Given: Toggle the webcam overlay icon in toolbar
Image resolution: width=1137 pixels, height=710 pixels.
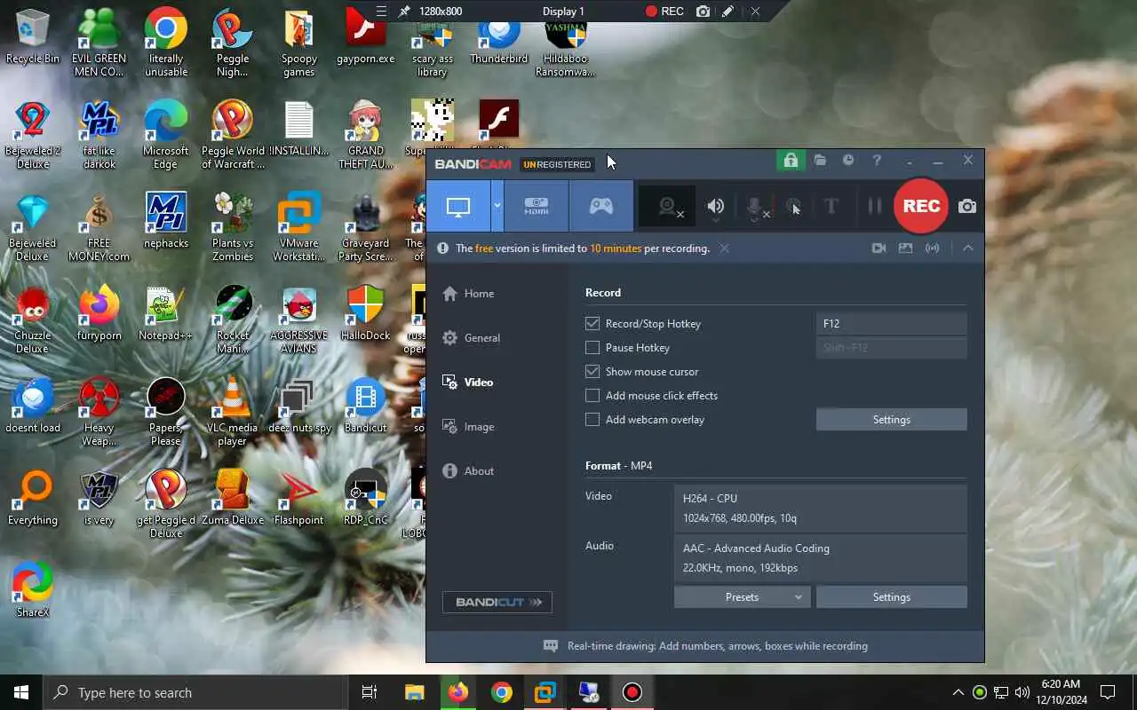Looking at the screenshot, I should click(x=669, y=207).
